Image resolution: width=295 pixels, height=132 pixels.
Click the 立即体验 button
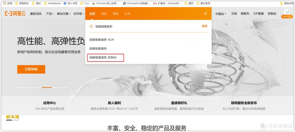tap(31, 69)
